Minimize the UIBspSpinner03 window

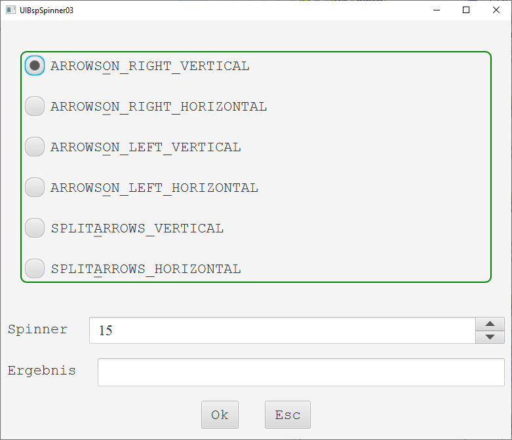[436, 10]
